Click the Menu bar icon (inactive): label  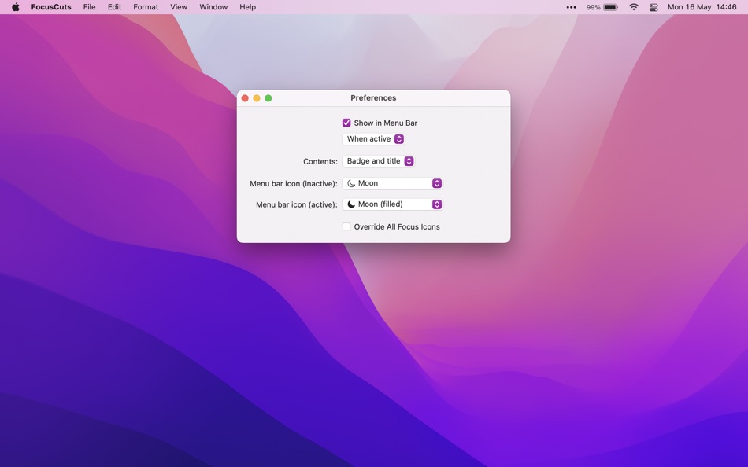294,183
